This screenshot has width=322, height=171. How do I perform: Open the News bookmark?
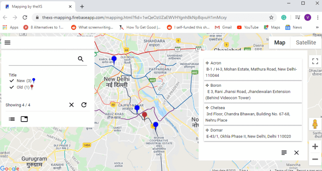293,27
